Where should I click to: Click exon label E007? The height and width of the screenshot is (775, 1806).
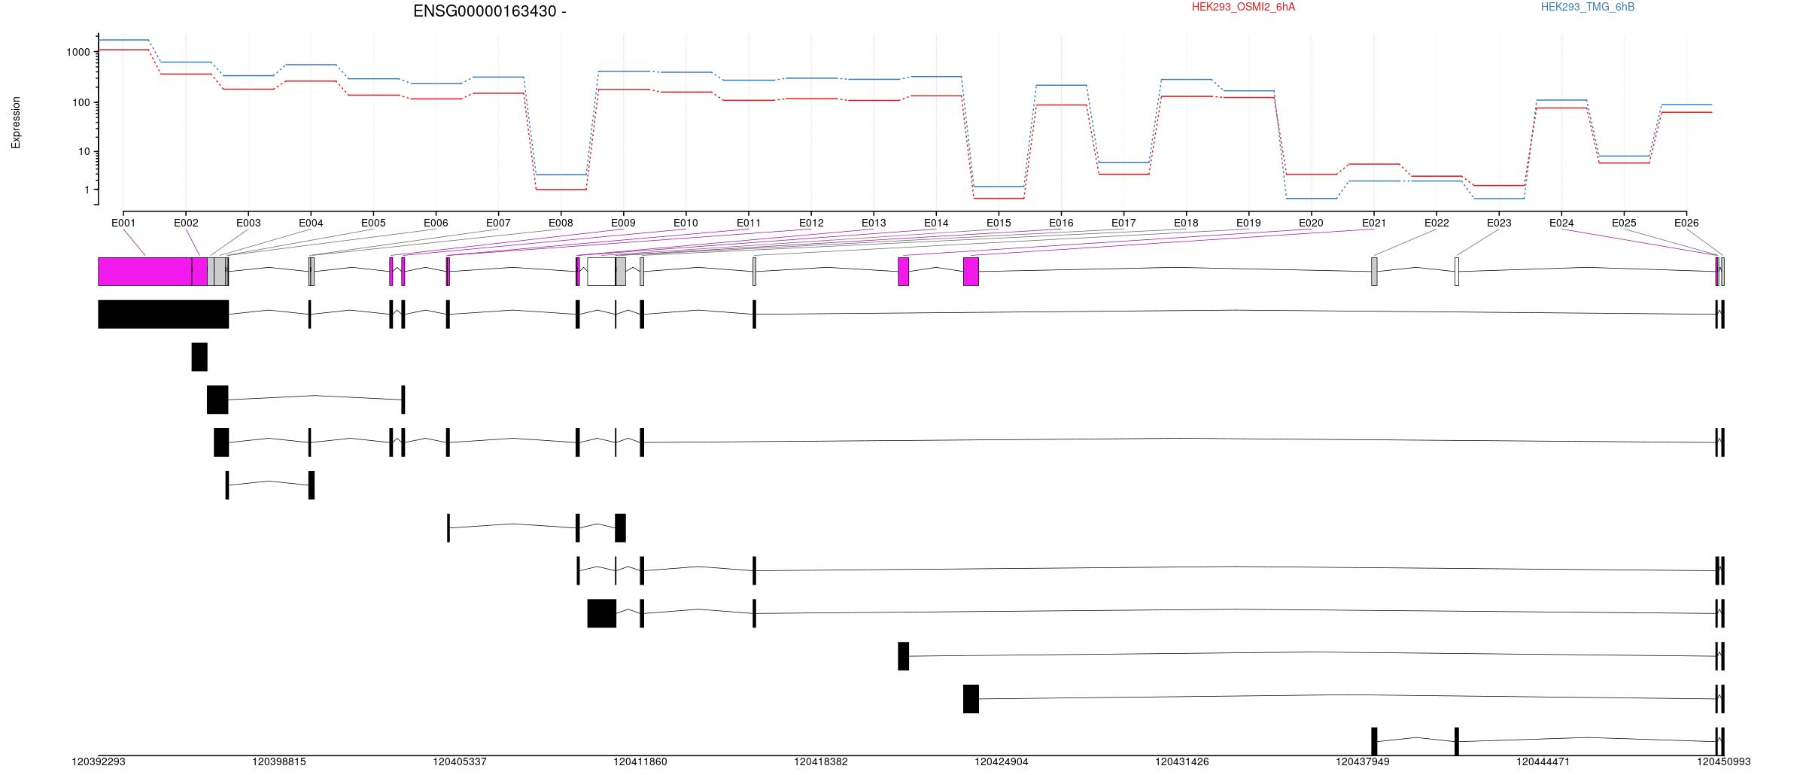[x=498, y=223]
